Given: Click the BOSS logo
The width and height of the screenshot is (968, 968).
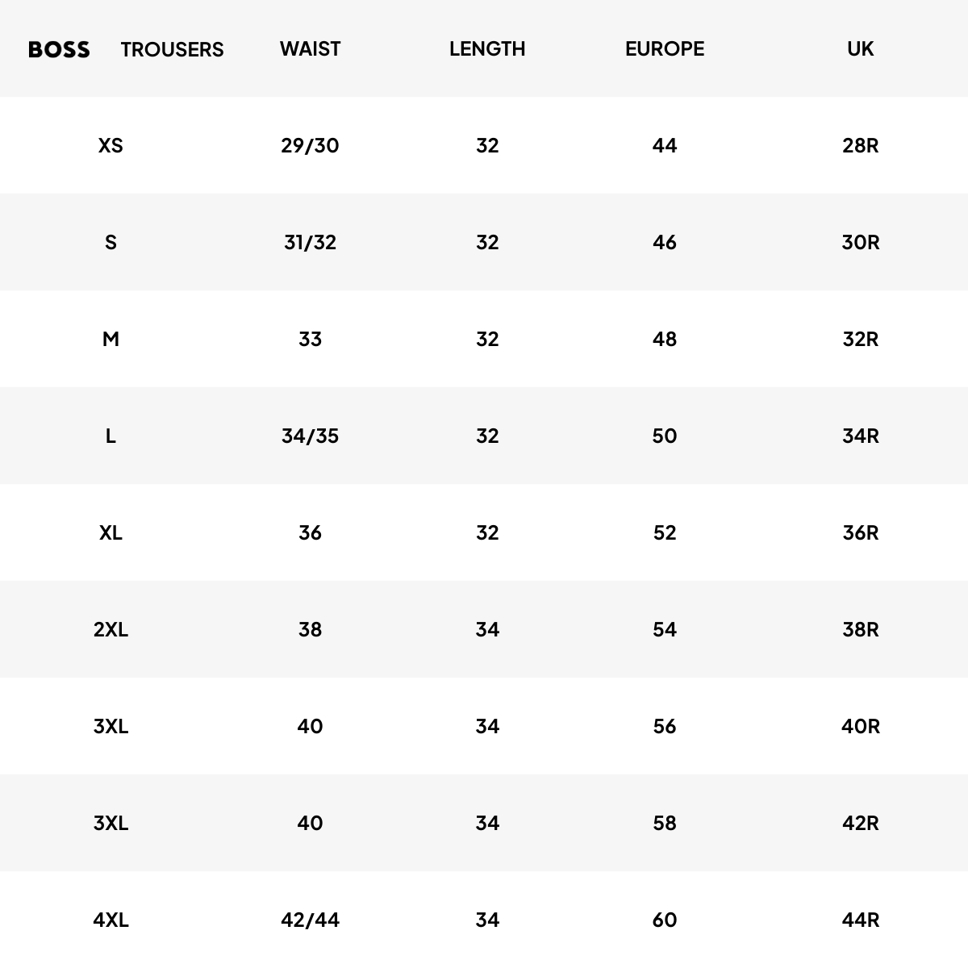Looking at the screenshot, I should tap(59, 49).
